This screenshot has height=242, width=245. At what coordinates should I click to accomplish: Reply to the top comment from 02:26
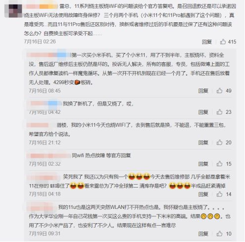(207, 42)
